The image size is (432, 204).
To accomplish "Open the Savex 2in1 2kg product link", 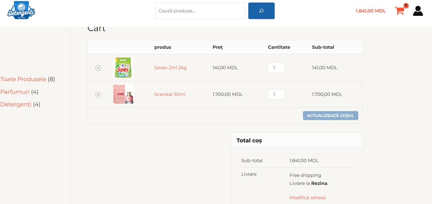I will pyautogui.click(x=170, y=68).
